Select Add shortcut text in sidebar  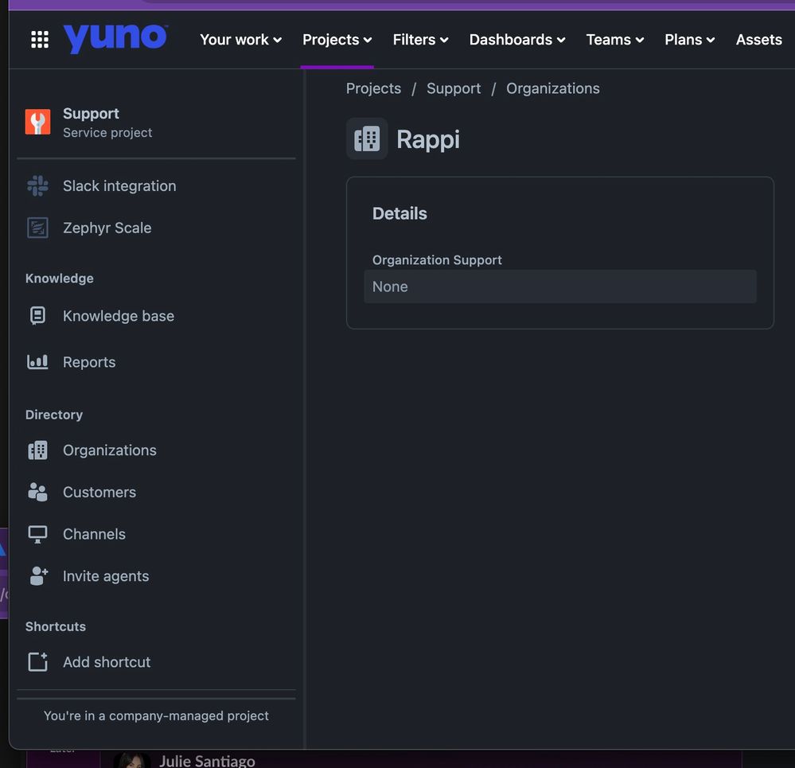point(107,661)
